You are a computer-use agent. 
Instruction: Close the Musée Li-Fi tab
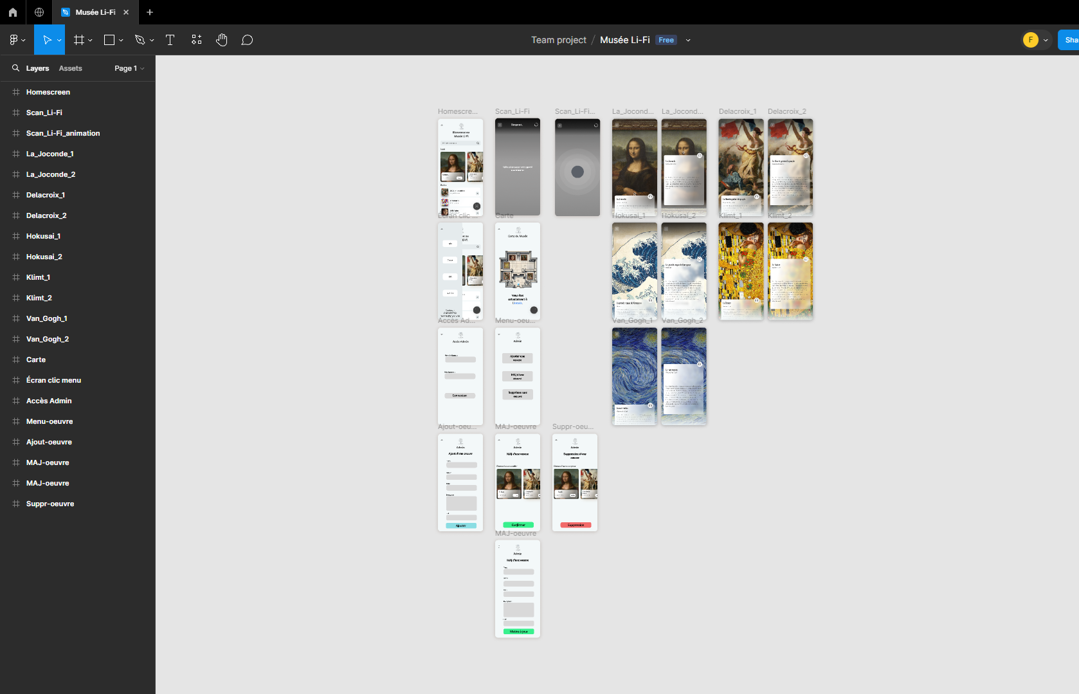126,12
